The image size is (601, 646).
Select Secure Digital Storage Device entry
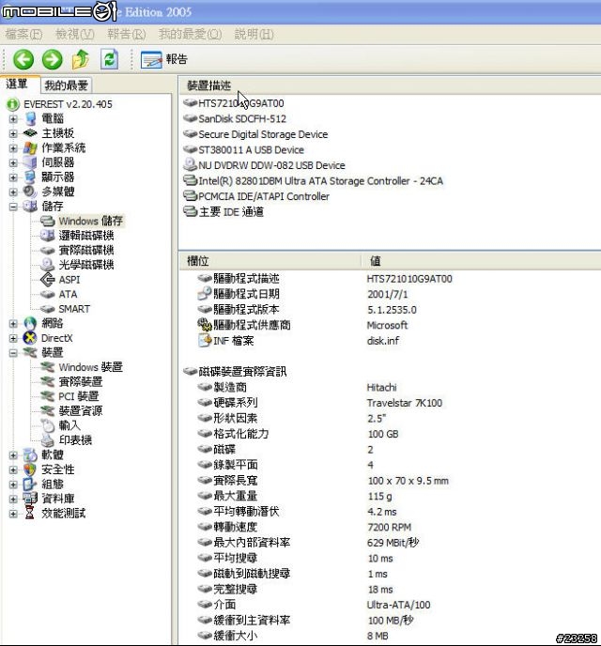pos(263,134)
